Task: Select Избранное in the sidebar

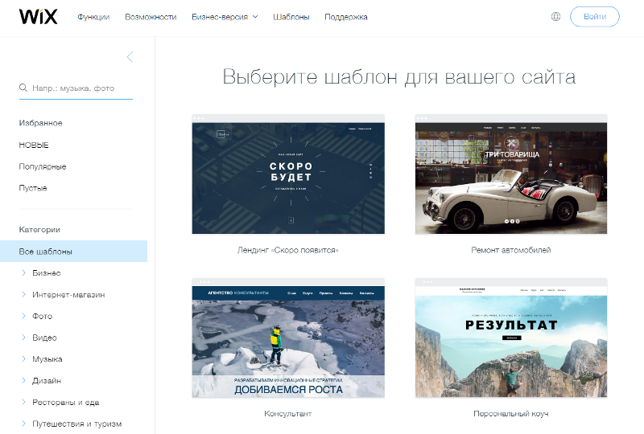Action: click(x=41, y=123)
